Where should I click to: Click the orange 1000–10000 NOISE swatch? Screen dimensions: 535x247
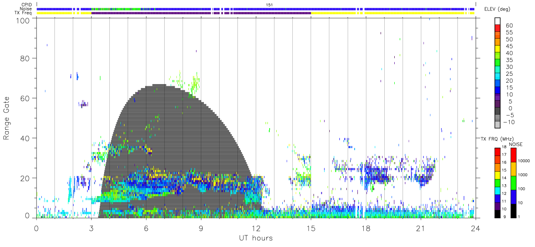pos(513,169)
